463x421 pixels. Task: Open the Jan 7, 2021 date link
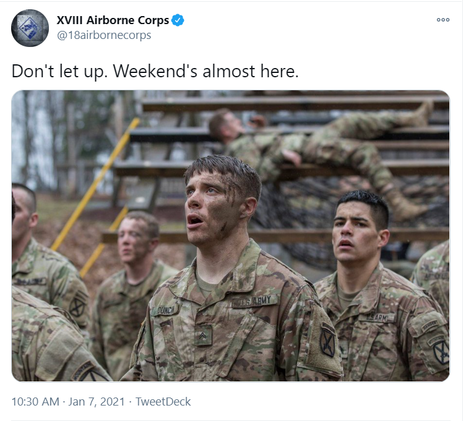coord(97,402)
